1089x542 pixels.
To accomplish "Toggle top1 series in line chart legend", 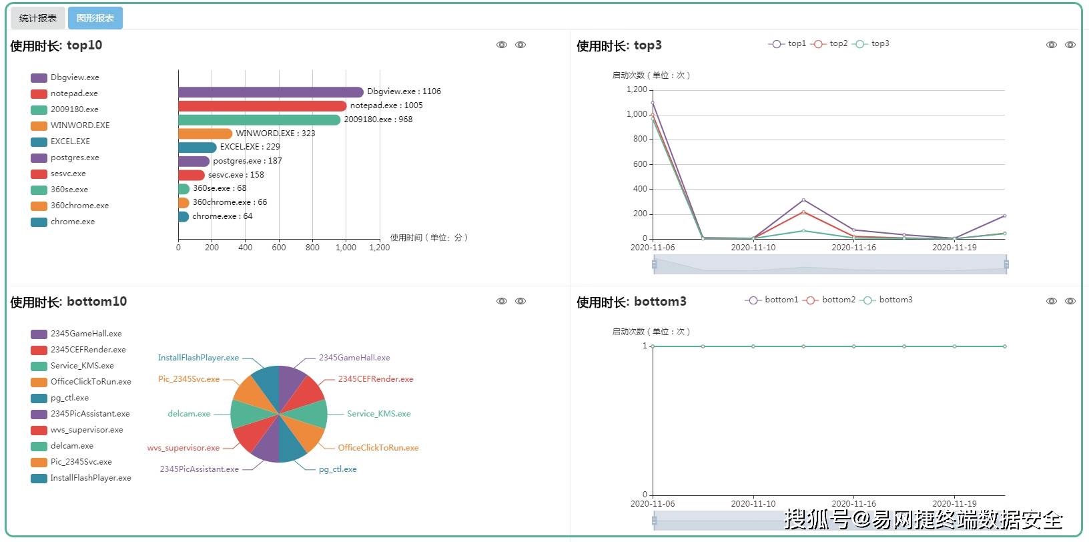I will tap(787, 44).
